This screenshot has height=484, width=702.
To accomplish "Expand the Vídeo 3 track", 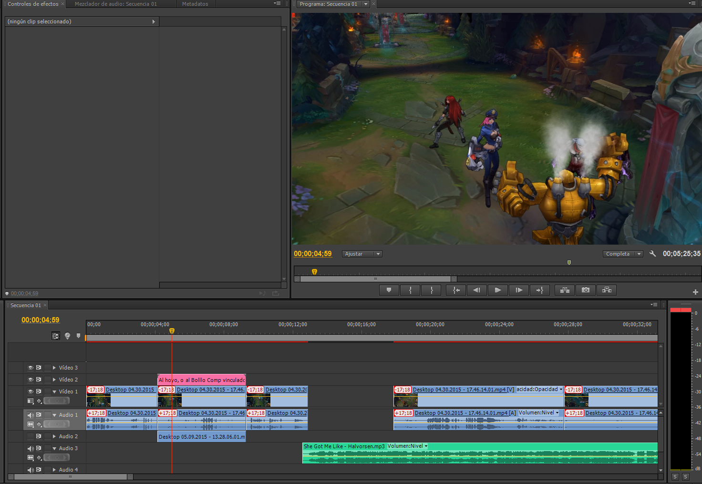I will click(x=54, y=368).
